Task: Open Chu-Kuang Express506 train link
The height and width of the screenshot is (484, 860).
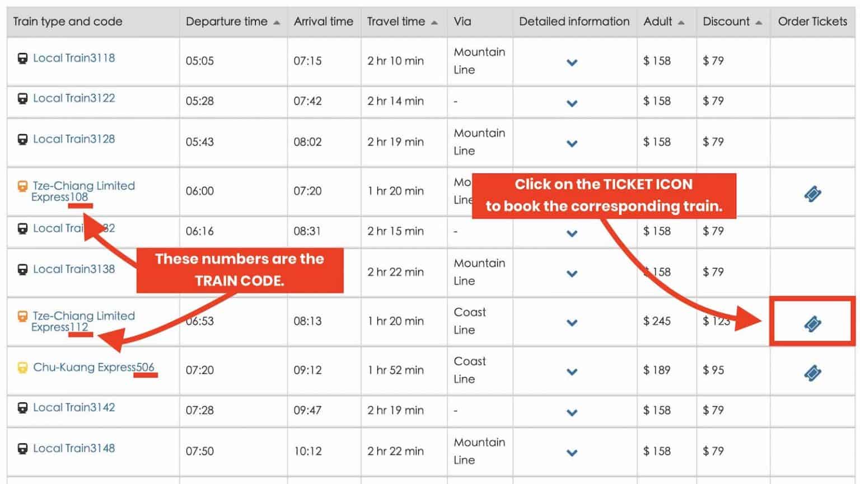Action: 93,367
